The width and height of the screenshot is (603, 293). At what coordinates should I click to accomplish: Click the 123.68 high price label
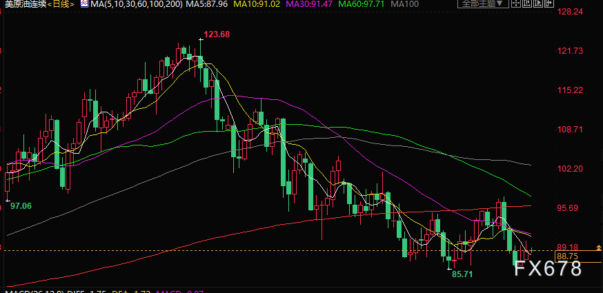coord(217,34)
